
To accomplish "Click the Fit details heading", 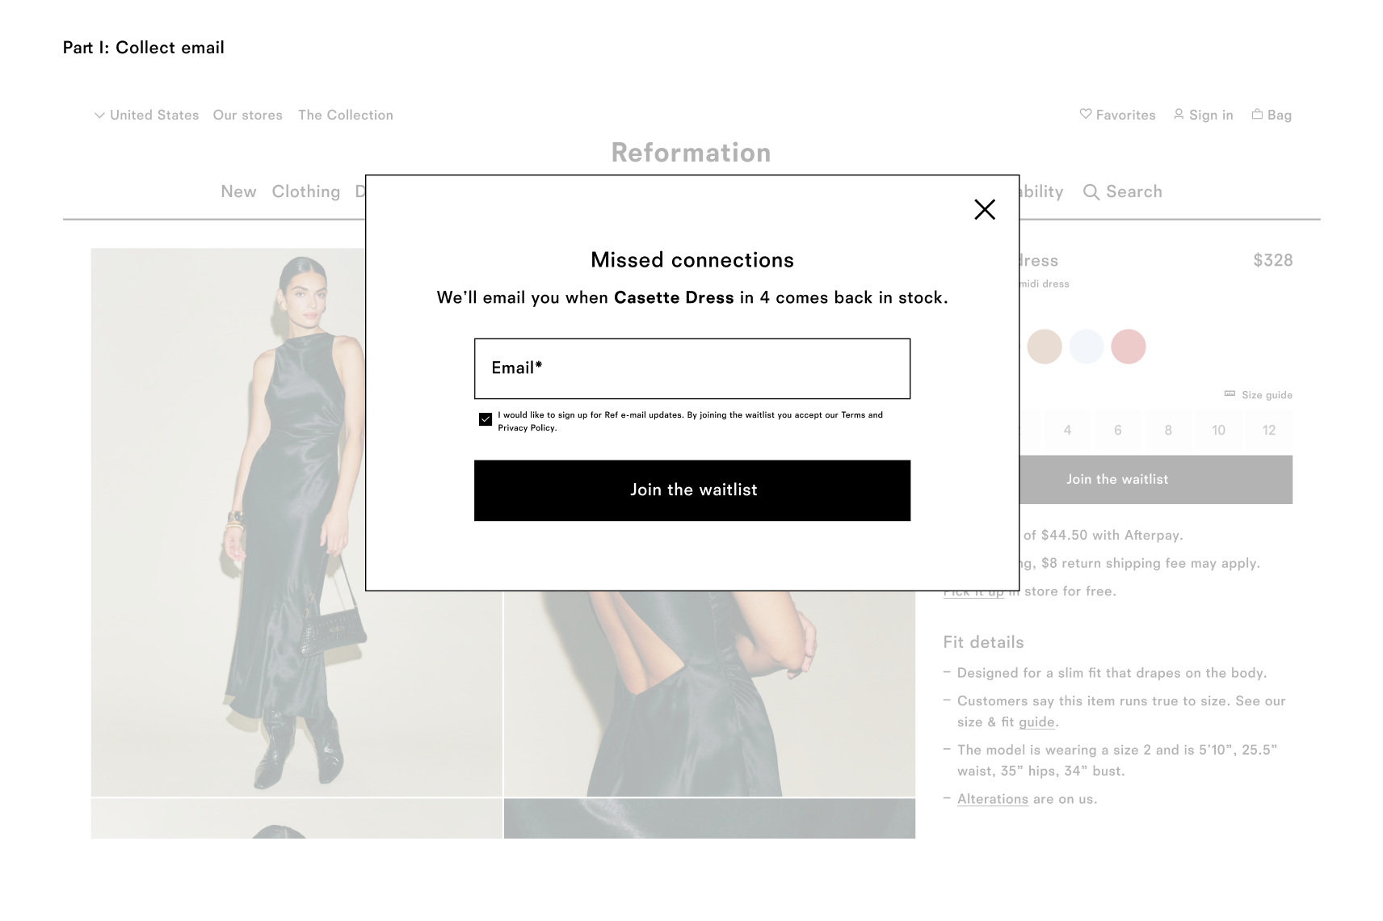I will (983, 642).
